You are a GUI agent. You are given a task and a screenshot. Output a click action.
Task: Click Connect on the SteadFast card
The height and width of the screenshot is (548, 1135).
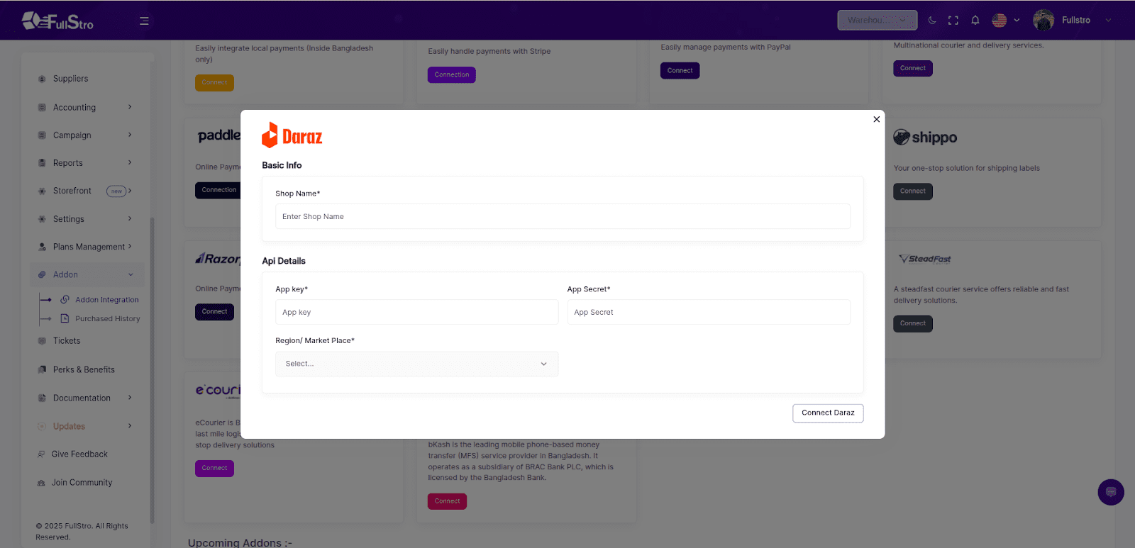913,323
